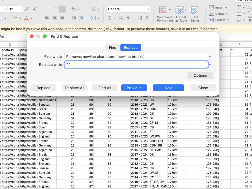This screenshot has width=252, height=189.
Task: Apply currency dollar format
Action: [110, 18]
